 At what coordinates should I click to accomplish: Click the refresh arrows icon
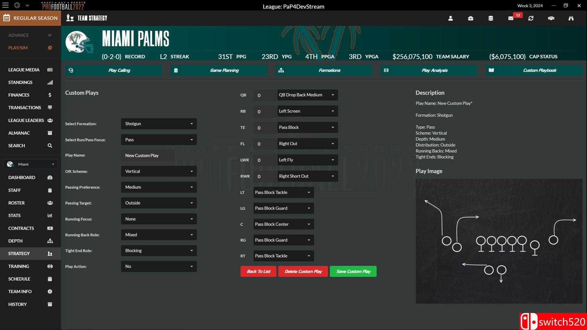coord(531,18)
